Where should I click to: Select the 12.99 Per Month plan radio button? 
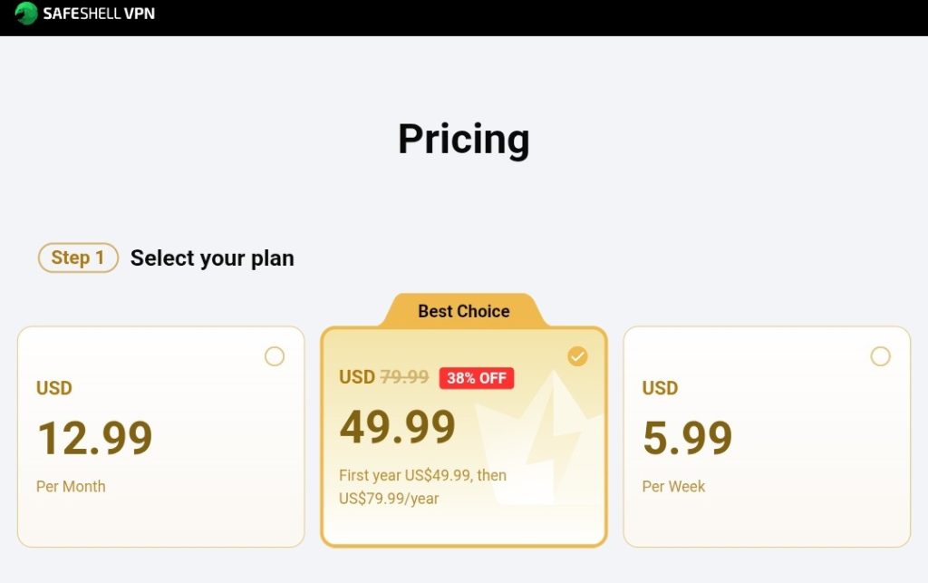pos(275,357)
